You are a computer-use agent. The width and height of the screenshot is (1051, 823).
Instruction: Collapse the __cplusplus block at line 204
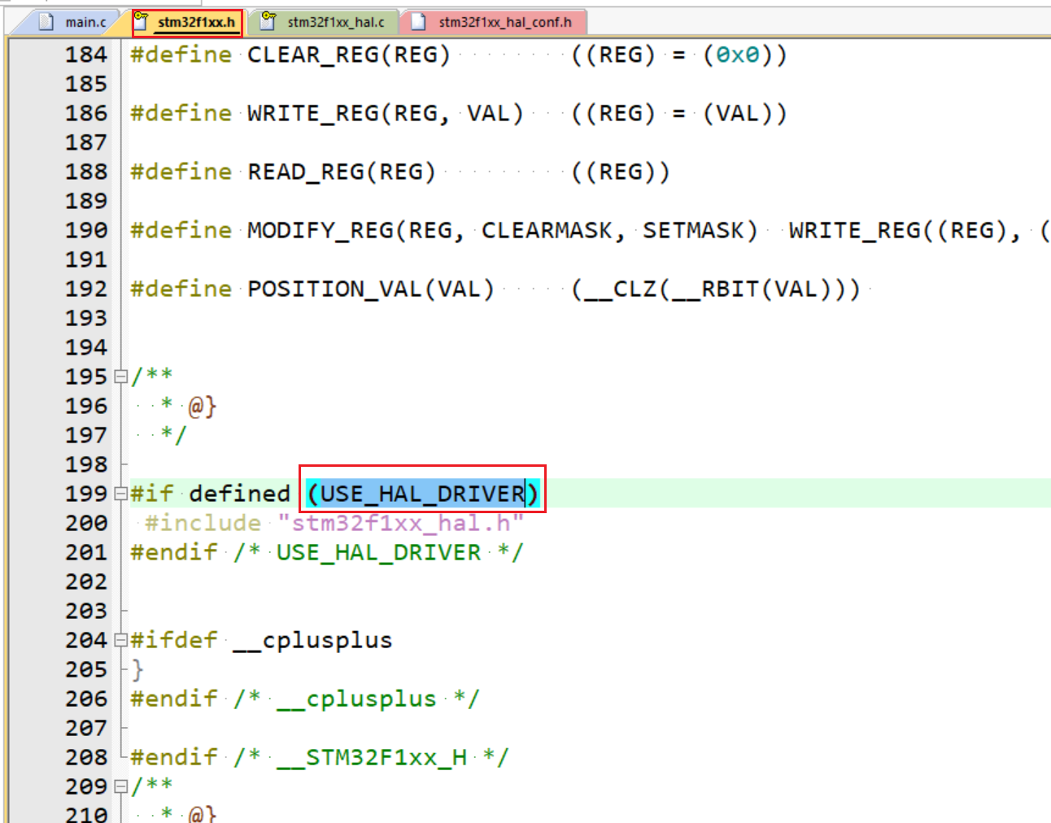pos(120,640)
